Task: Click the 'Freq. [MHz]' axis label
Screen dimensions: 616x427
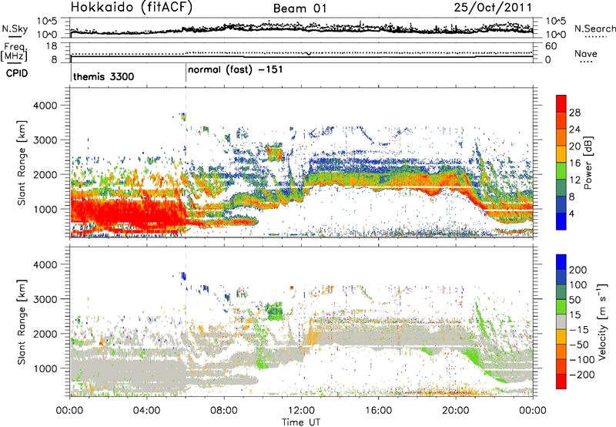Action: (x=14, y=52)
